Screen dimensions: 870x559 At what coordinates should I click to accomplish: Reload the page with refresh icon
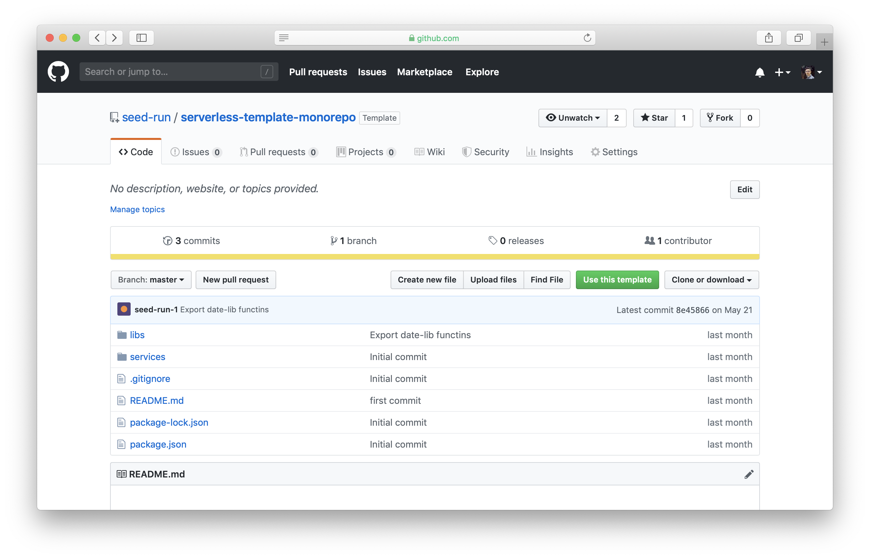[587, 38]
